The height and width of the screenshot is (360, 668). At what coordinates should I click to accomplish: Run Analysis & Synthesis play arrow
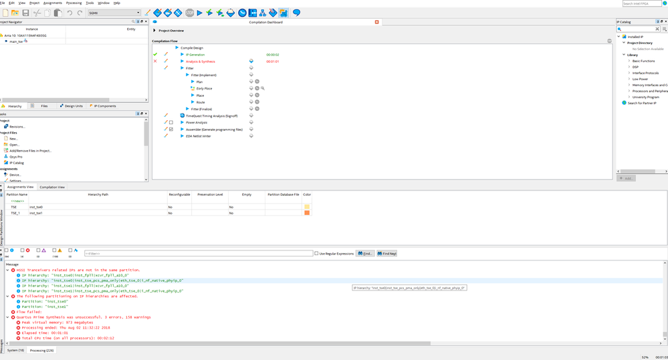(x=182, y=61)
